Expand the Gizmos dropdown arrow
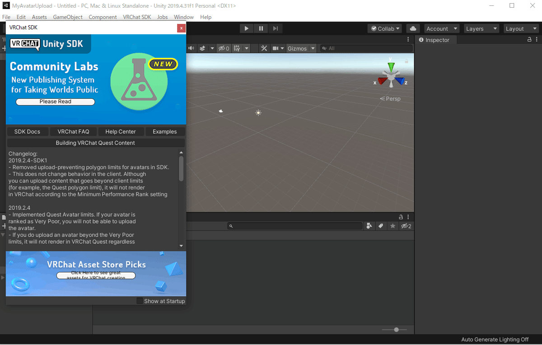 [x=313, y=48]
